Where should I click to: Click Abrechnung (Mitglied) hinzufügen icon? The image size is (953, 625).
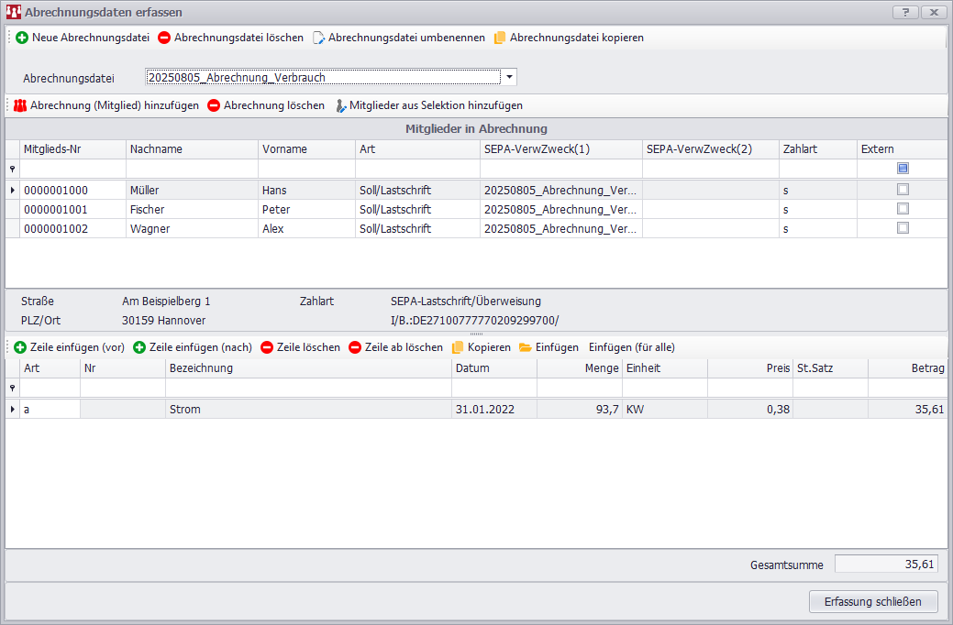[x=20, y=105]
